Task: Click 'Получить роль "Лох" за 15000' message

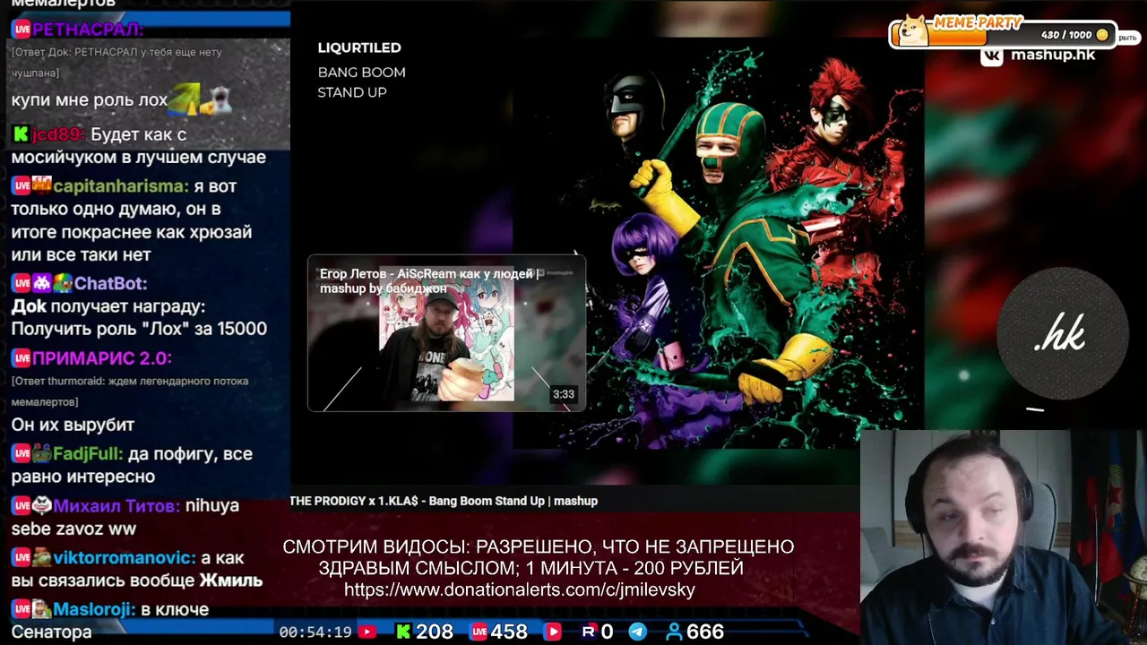Action: coord(139,329)
